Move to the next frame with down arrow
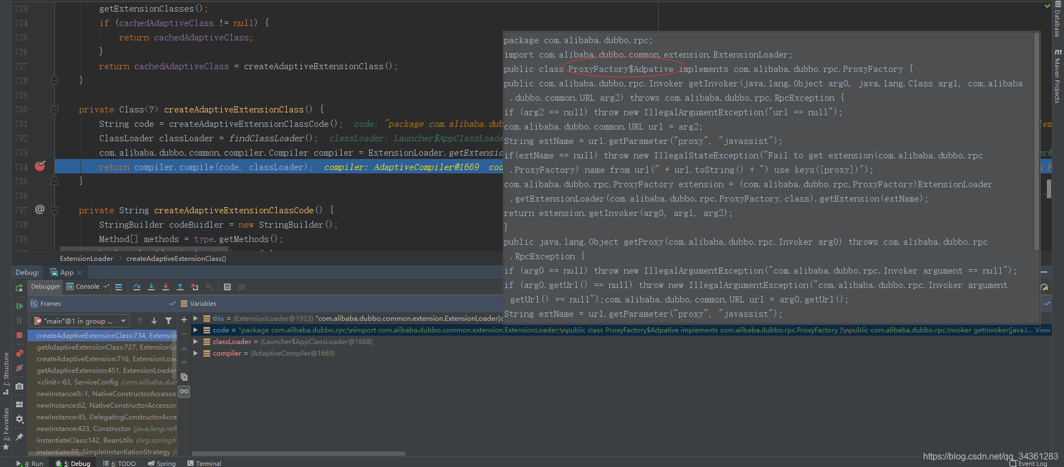The height and width of the screenshot is (467, 1064). pos(154,321)
